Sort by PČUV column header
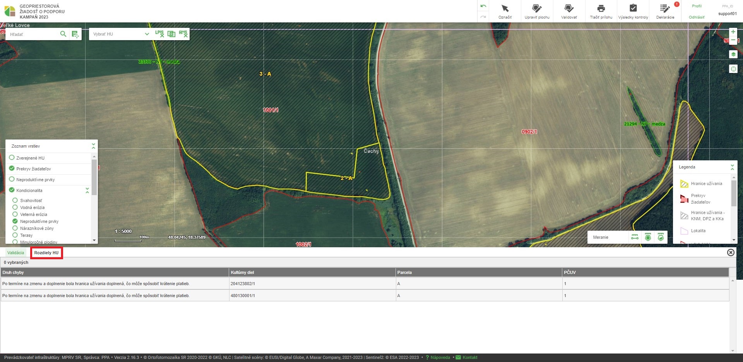Image resolution: width=743 pixels, height=362 pixels. click(645, 272)
